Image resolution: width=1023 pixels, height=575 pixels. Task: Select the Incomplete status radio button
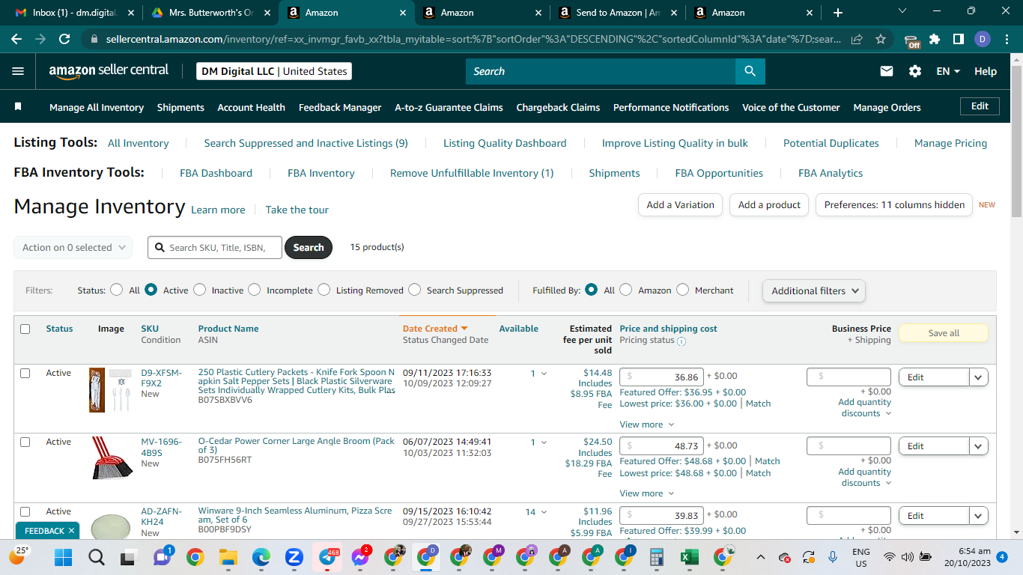point(255,290)
